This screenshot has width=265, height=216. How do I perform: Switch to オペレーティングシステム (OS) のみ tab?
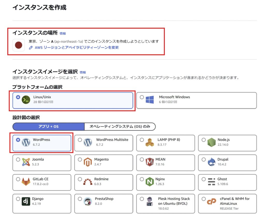(120, 127)
